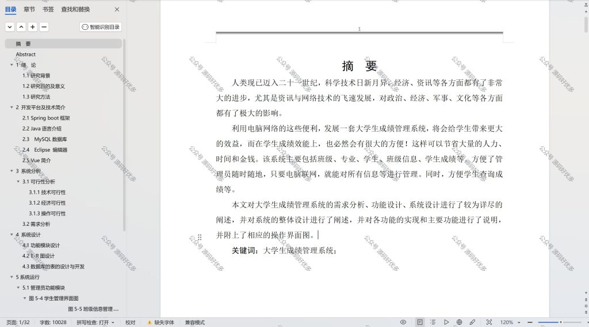This screenshot has width=589, height=327.
Task: Open the 查找和替换 tab
Action: point(75,9)
